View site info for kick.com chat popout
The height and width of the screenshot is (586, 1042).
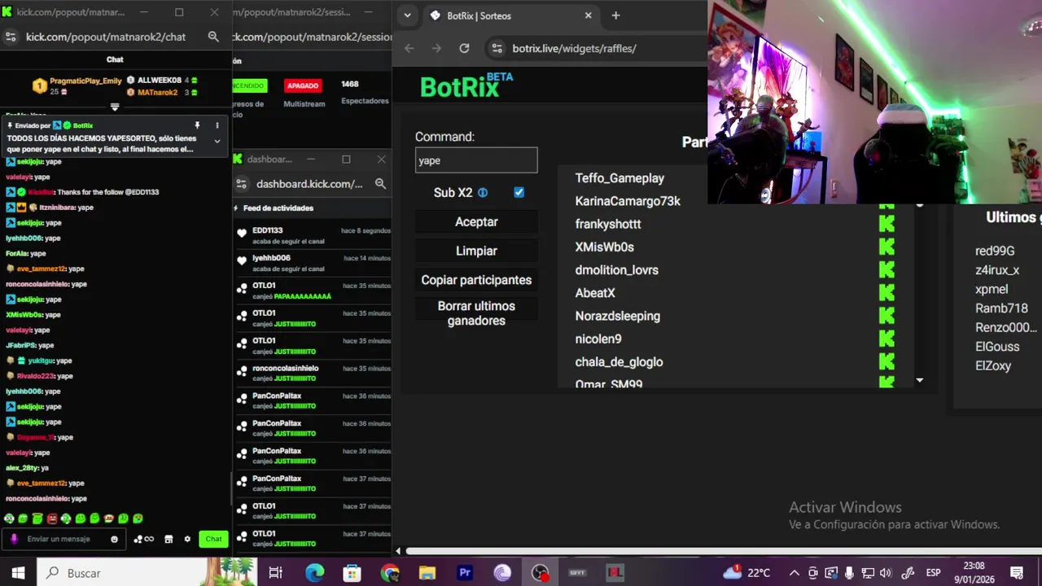pos(11,37)
